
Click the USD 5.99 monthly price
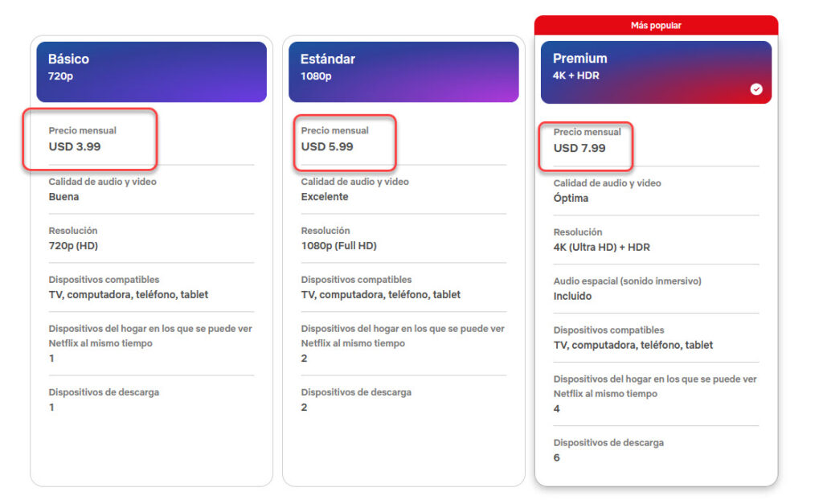(x=327, y=146)
